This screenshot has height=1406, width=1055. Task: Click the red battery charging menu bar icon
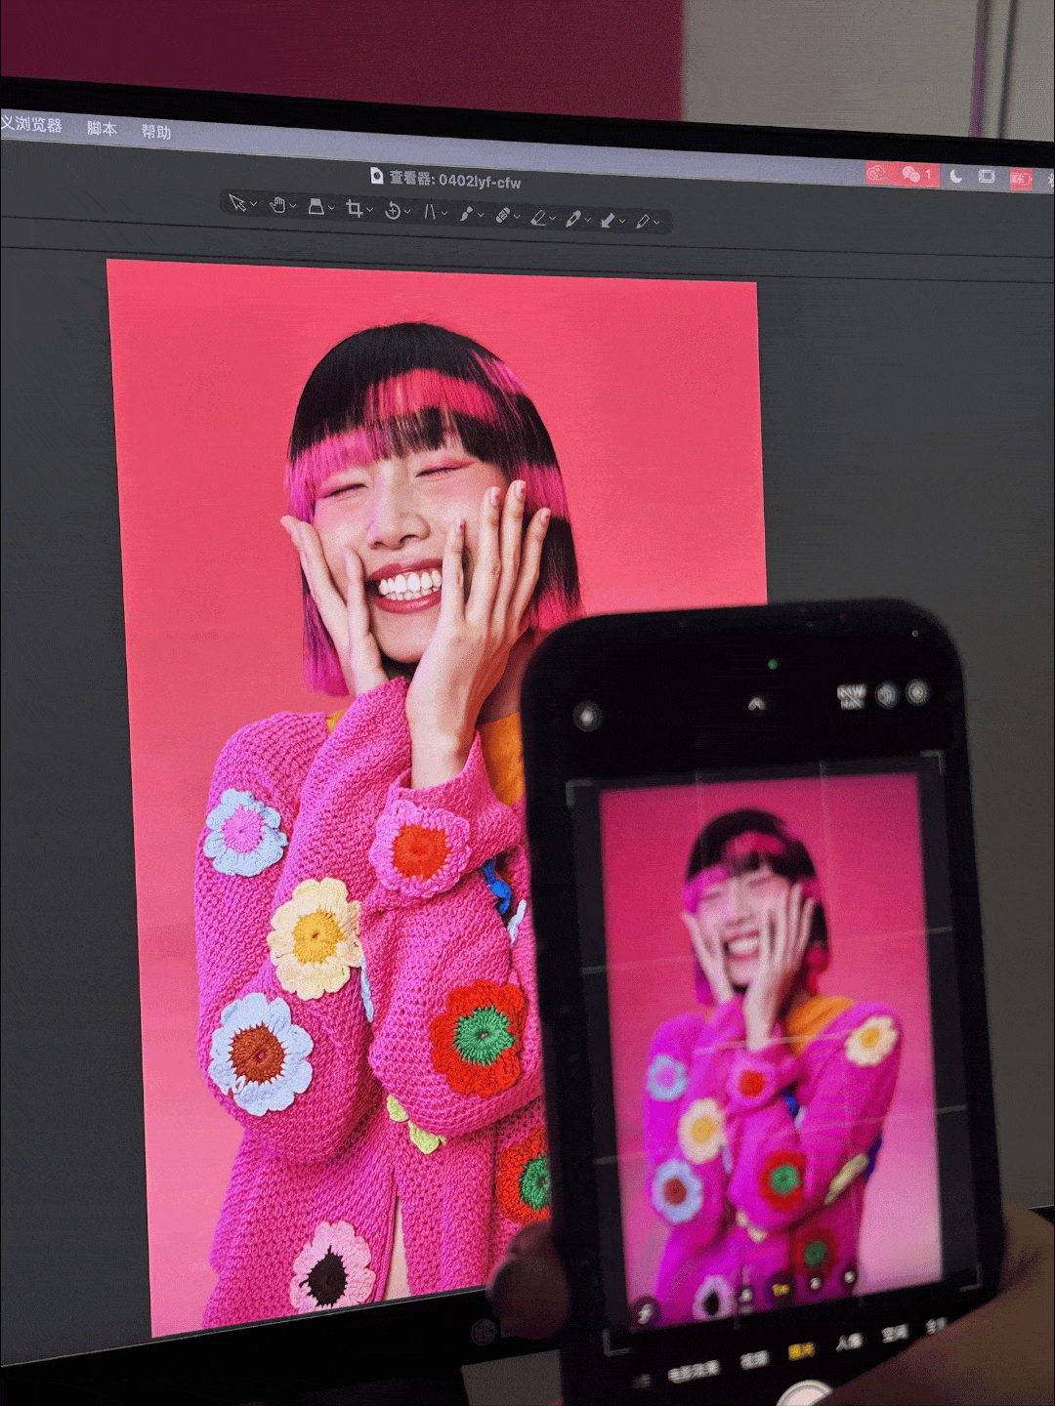(x=1020, y=179)
